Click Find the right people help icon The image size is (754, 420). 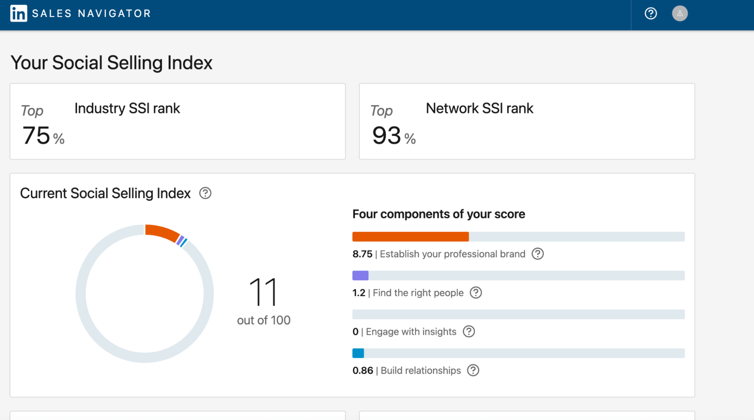[x=476, y=293]
